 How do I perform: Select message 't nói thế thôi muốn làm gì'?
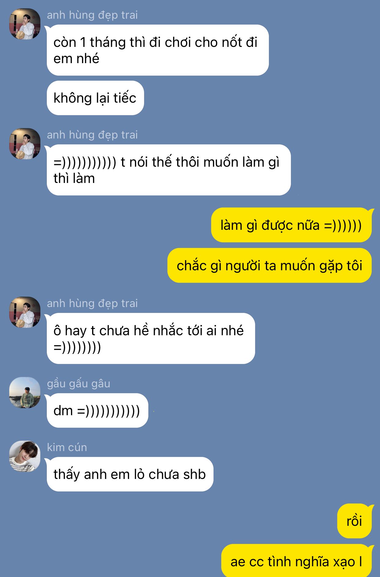coord(169,170)
